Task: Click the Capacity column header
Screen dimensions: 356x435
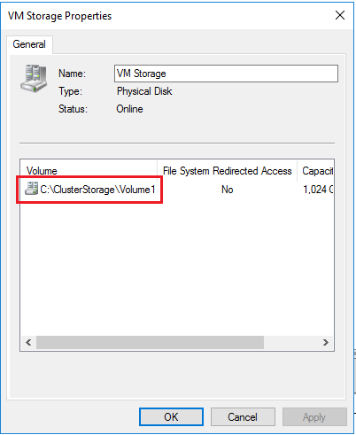Action: (316, 171)
